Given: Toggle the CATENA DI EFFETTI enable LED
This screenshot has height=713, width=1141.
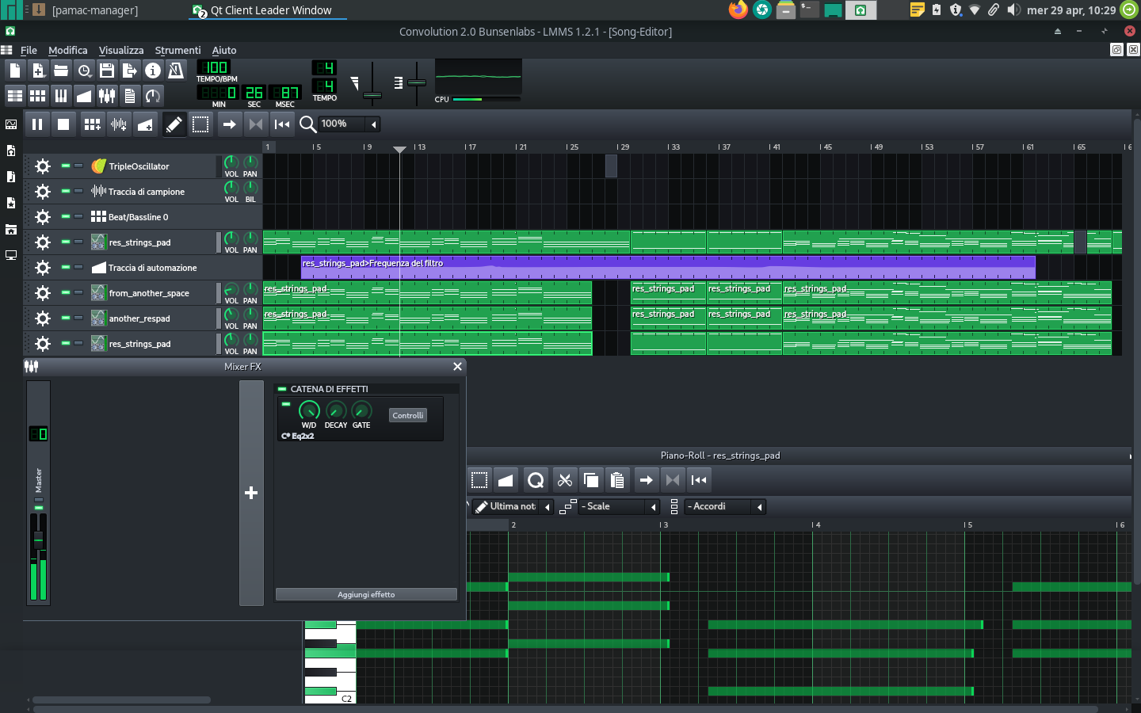Looking at the screenshot, I should (x=281, y=389).
